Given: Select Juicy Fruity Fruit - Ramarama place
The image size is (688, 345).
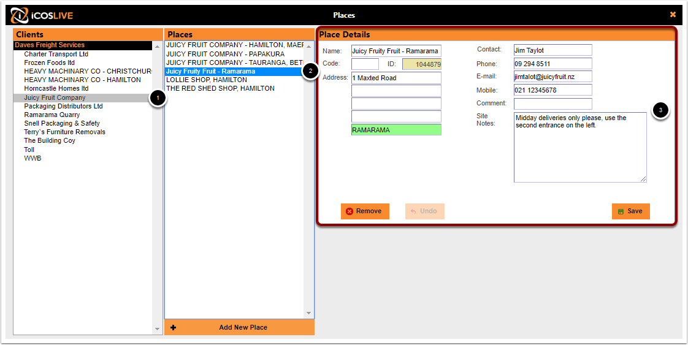Looking at the screenshot, I should point(234,71).
